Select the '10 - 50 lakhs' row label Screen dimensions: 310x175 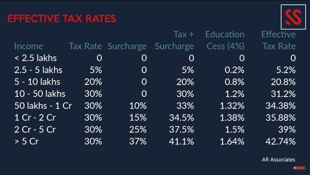[x=40, y=94]
